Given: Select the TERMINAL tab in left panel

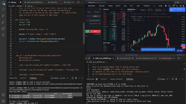Looking at the screenshot, I should [x=33, y=78].
